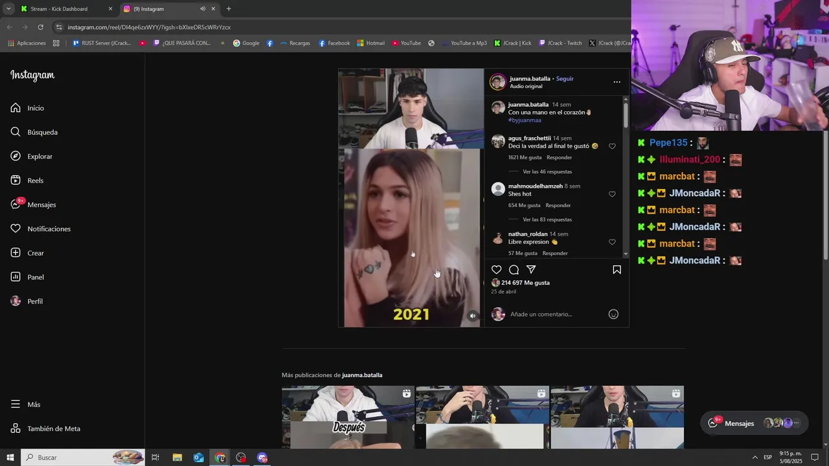The height and width of the screenshot is (466, 829).
Task: Open También de Meta
Action: (45, 428)
